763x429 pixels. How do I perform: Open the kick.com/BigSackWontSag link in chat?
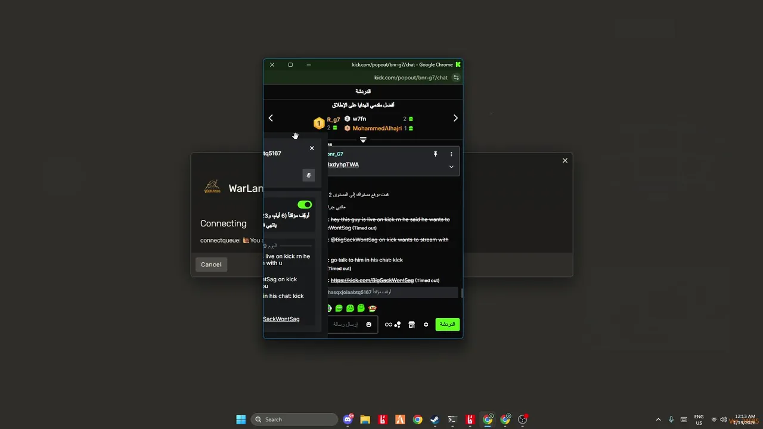pyautogui.click(x=372, y=280)
